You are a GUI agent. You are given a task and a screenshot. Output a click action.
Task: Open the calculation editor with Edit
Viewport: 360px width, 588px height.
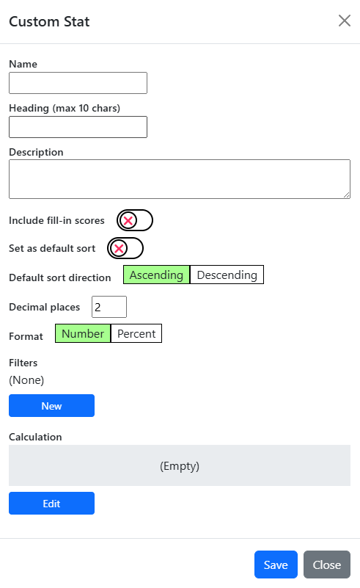pos(52,504)
